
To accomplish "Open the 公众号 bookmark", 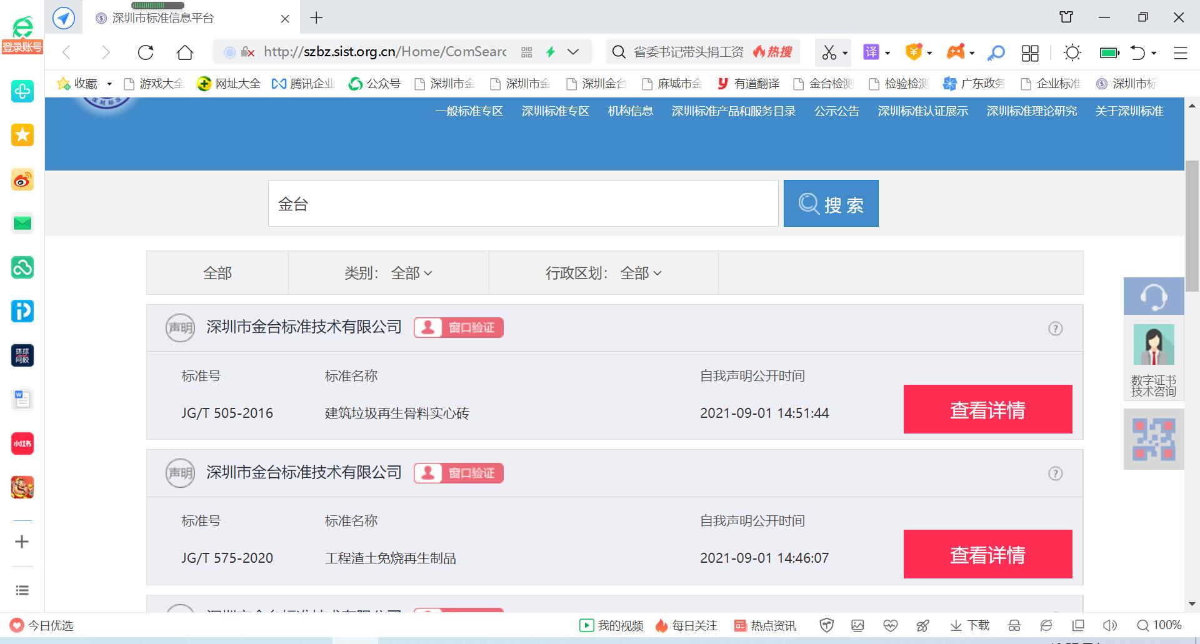I will (375, 84).
